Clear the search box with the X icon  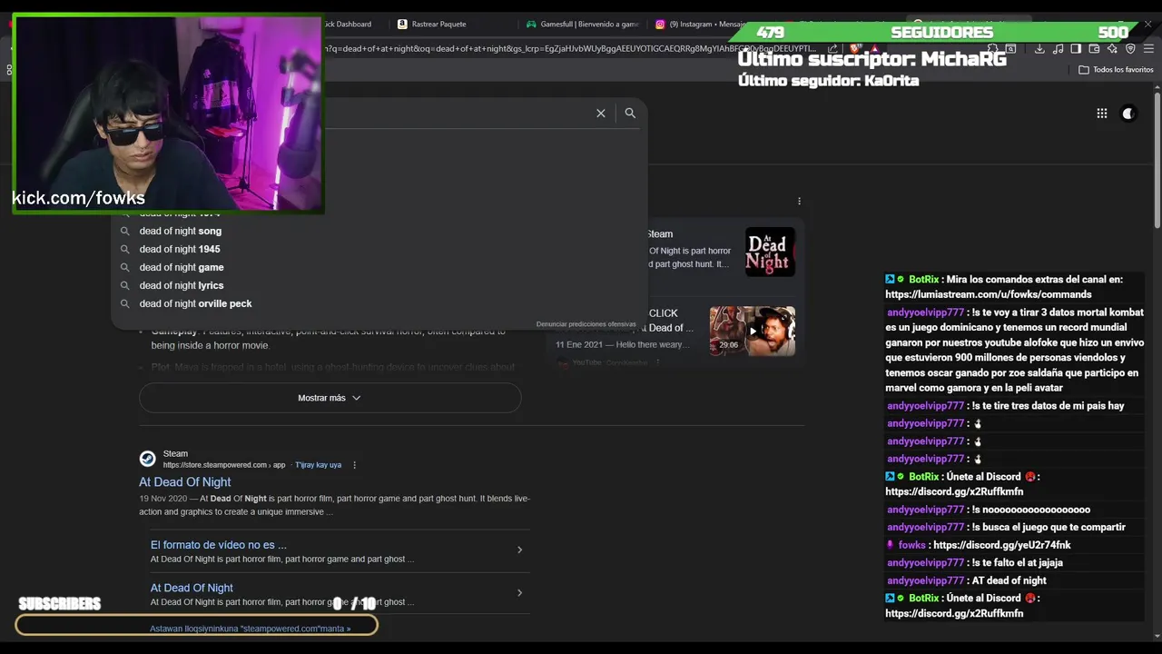point(600,114)
